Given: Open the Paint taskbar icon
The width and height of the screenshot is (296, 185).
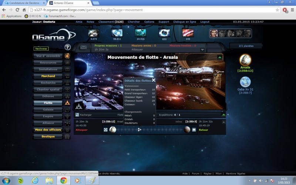Looking at the screenshot, I should coord(92,181).
